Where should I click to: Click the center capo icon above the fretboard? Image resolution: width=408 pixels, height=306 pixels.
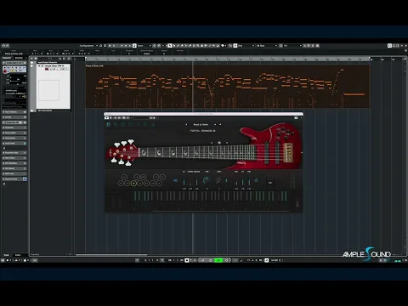click(219, 143)
